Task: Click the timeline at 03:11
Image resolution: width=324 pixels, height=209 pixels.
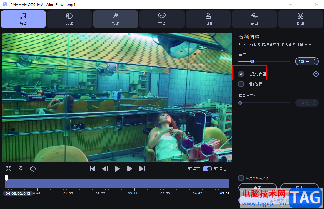Action: 133,193
